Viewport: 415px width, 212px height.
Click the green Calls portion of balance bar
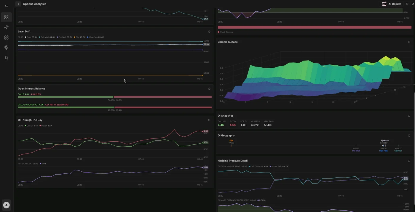[x=66, y=97]
